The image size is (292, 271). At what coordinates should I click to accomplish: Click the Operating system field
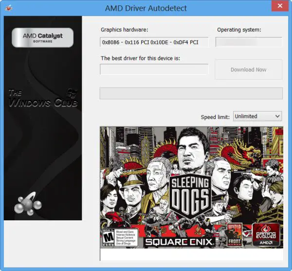(249, 42)
